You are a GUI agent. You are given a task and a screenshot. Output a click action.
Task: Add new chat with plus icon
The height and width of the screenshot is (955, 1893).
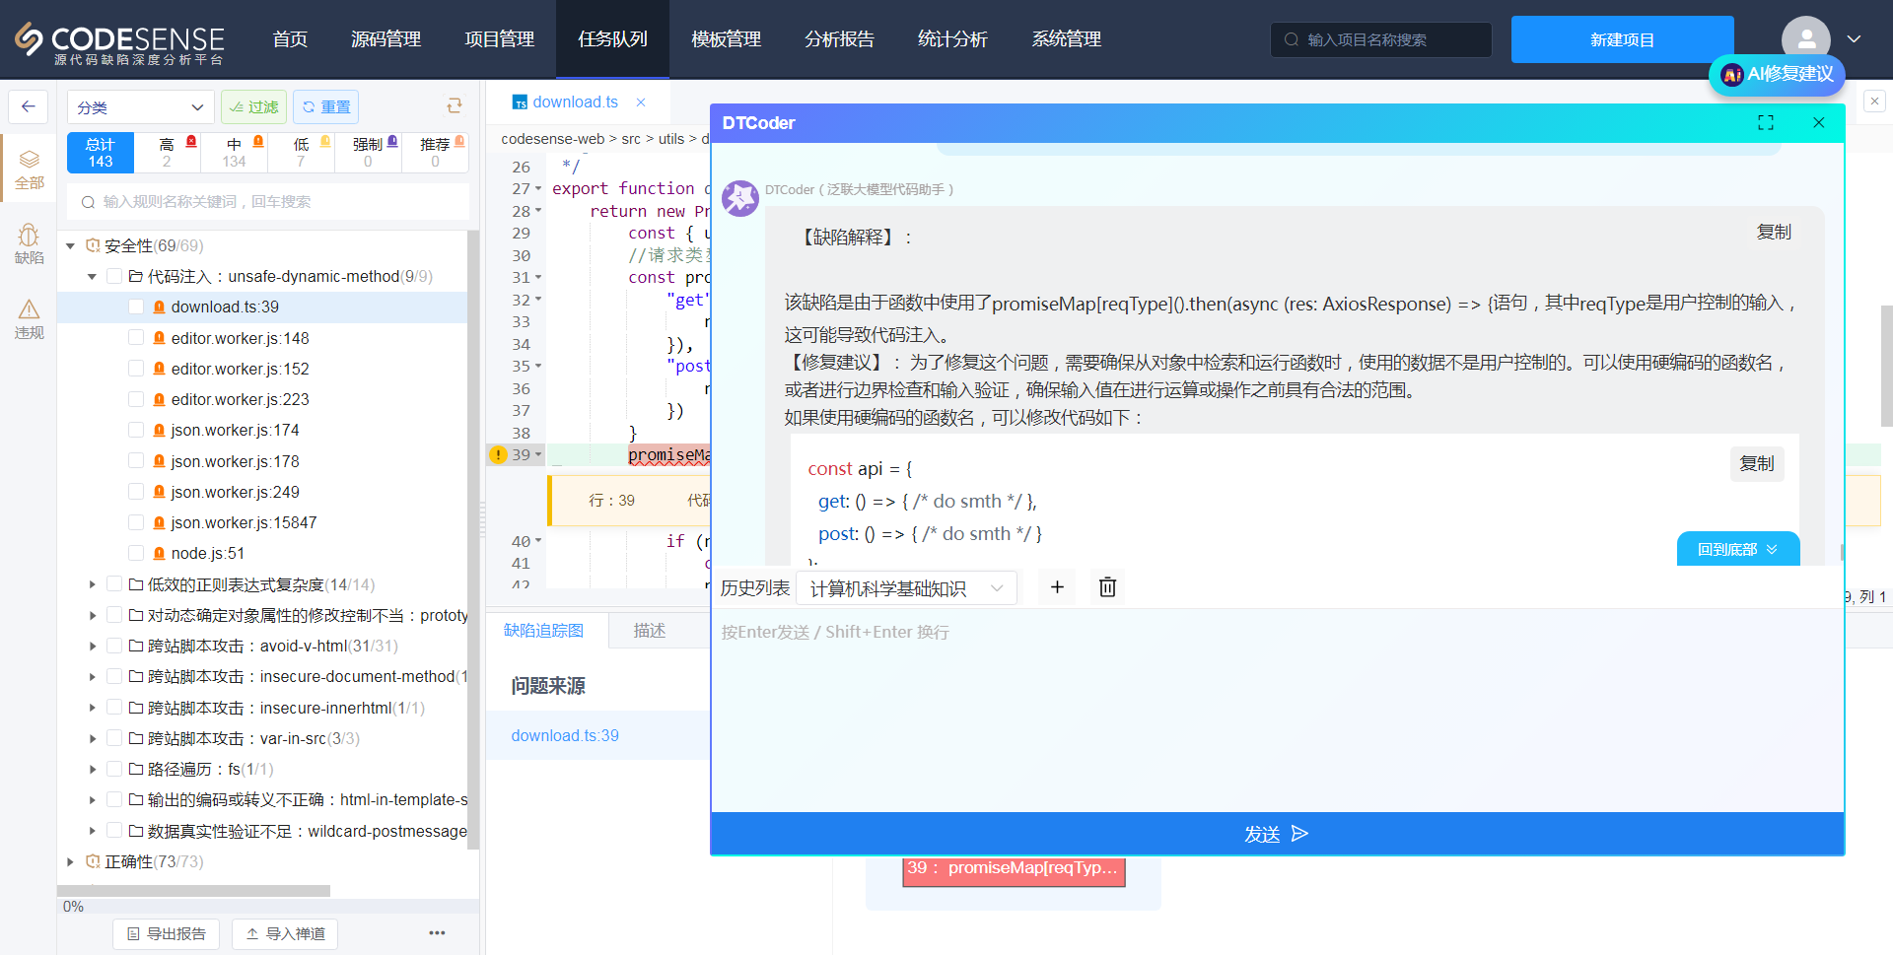[x=1057, y=587]
